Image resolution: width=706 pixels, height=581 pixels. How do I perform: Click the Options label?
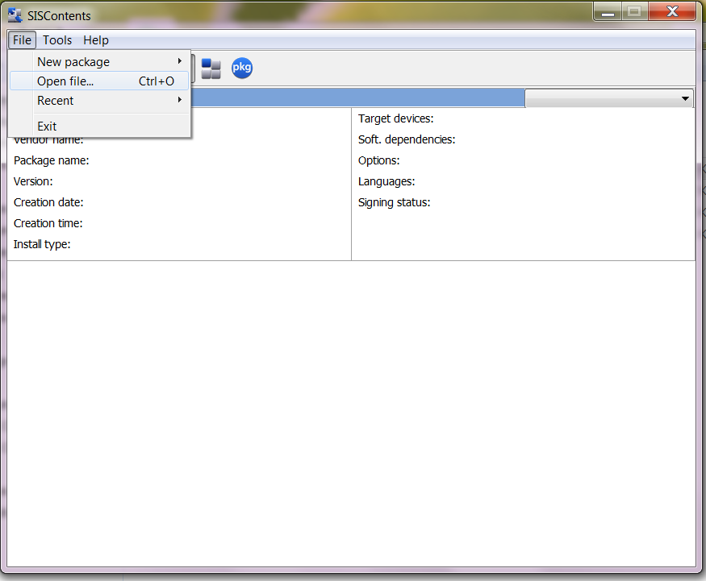coord(378,160)
